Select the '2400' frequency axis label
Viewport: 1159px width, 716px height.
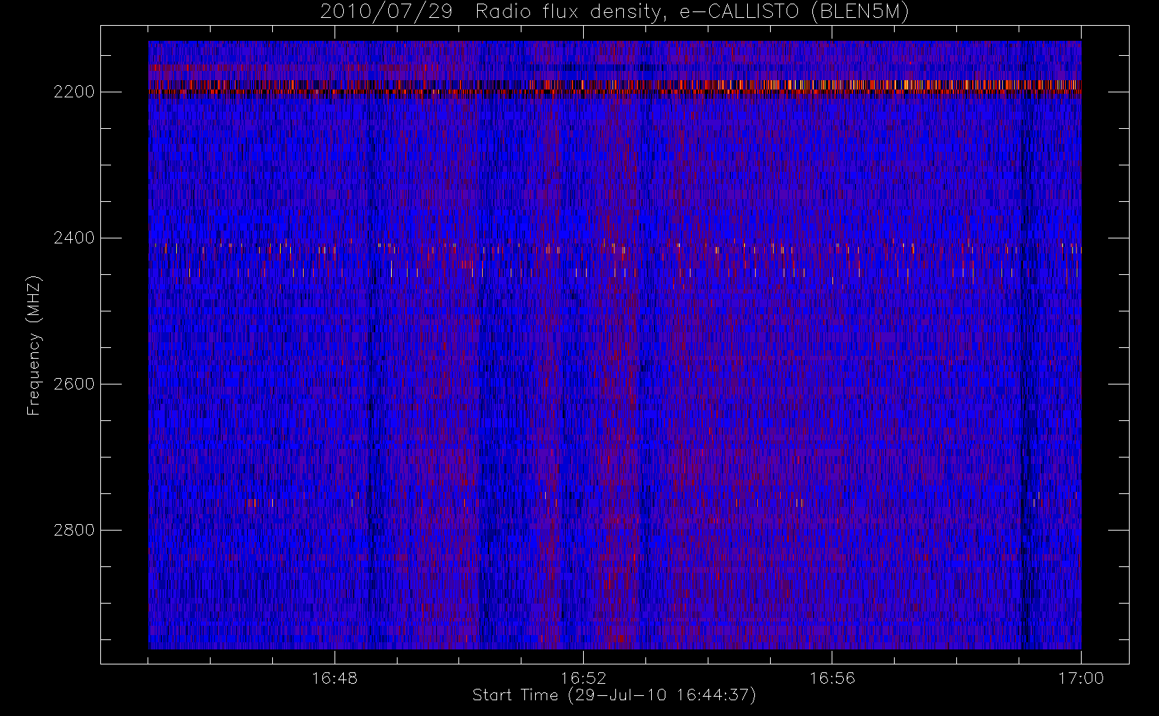click(x=74, y=238)
